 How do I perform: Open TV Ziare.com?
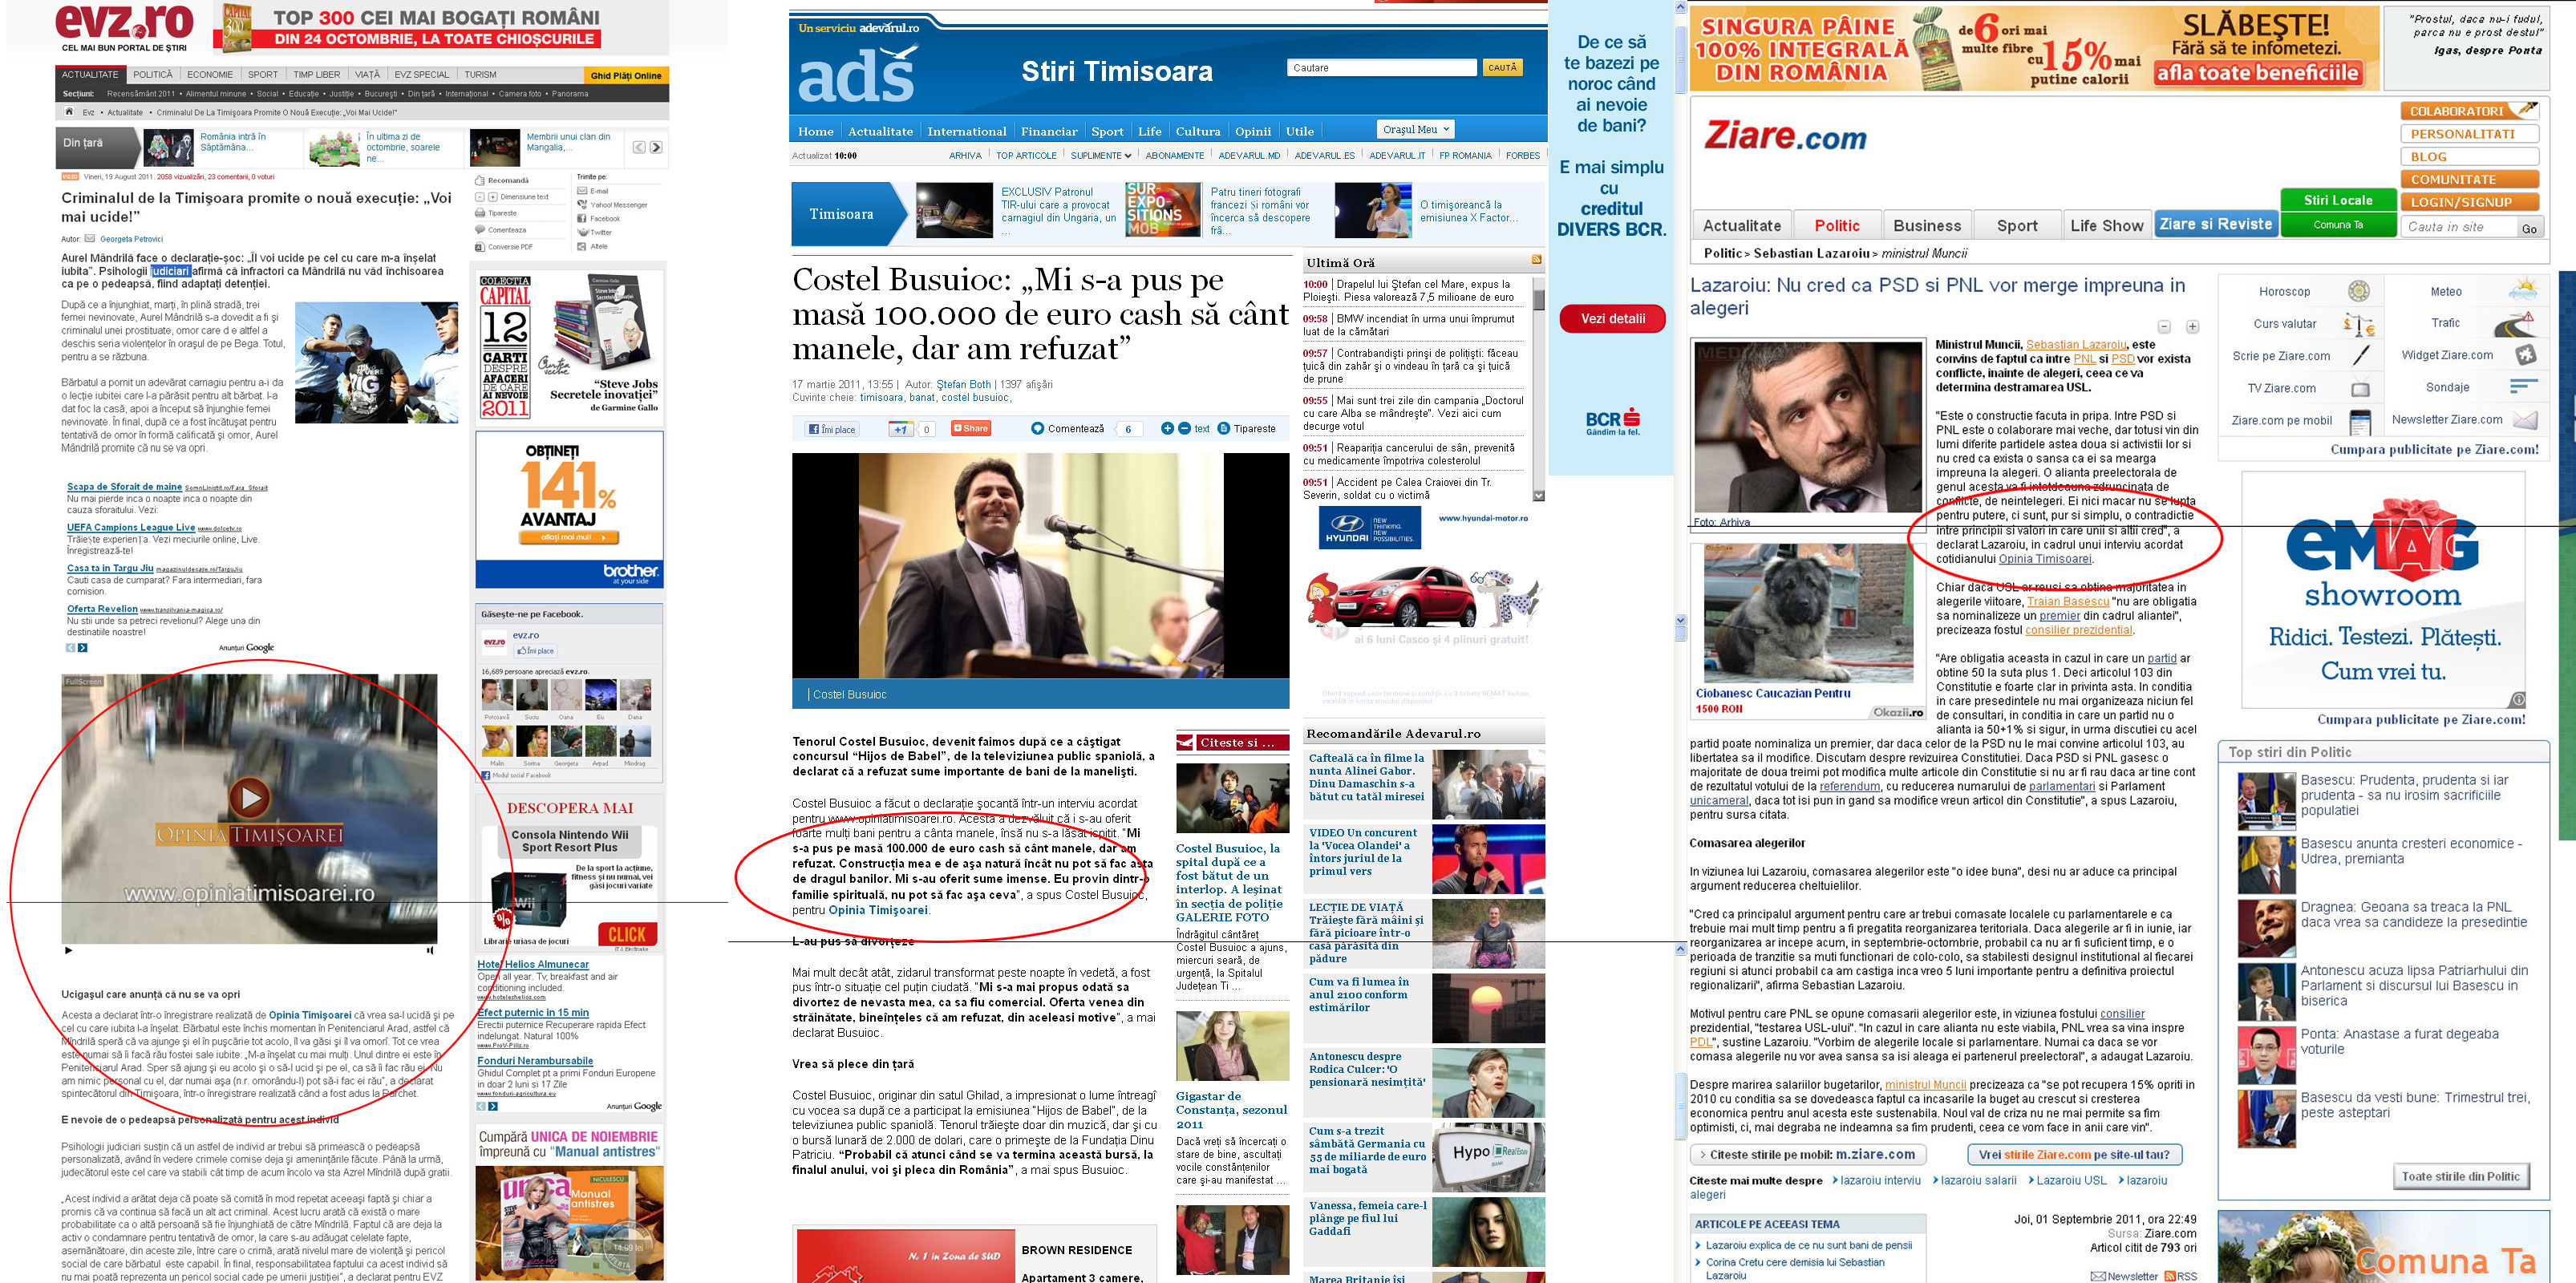pyautogui.click(x=2281, y=388)
